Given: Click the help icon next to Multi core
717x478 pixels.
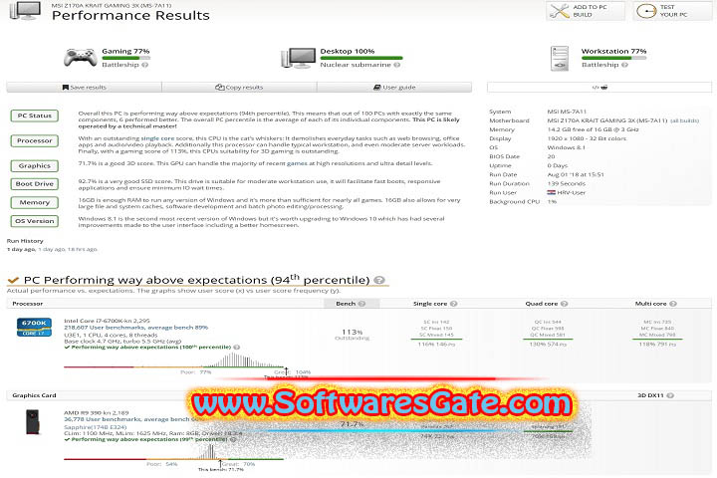Looking at the screenshot, I should tap(673, 304).
